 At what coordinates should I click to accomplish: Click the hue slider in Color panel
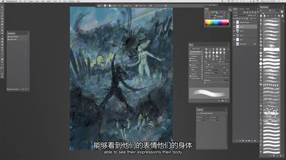(x=217, y=12)
